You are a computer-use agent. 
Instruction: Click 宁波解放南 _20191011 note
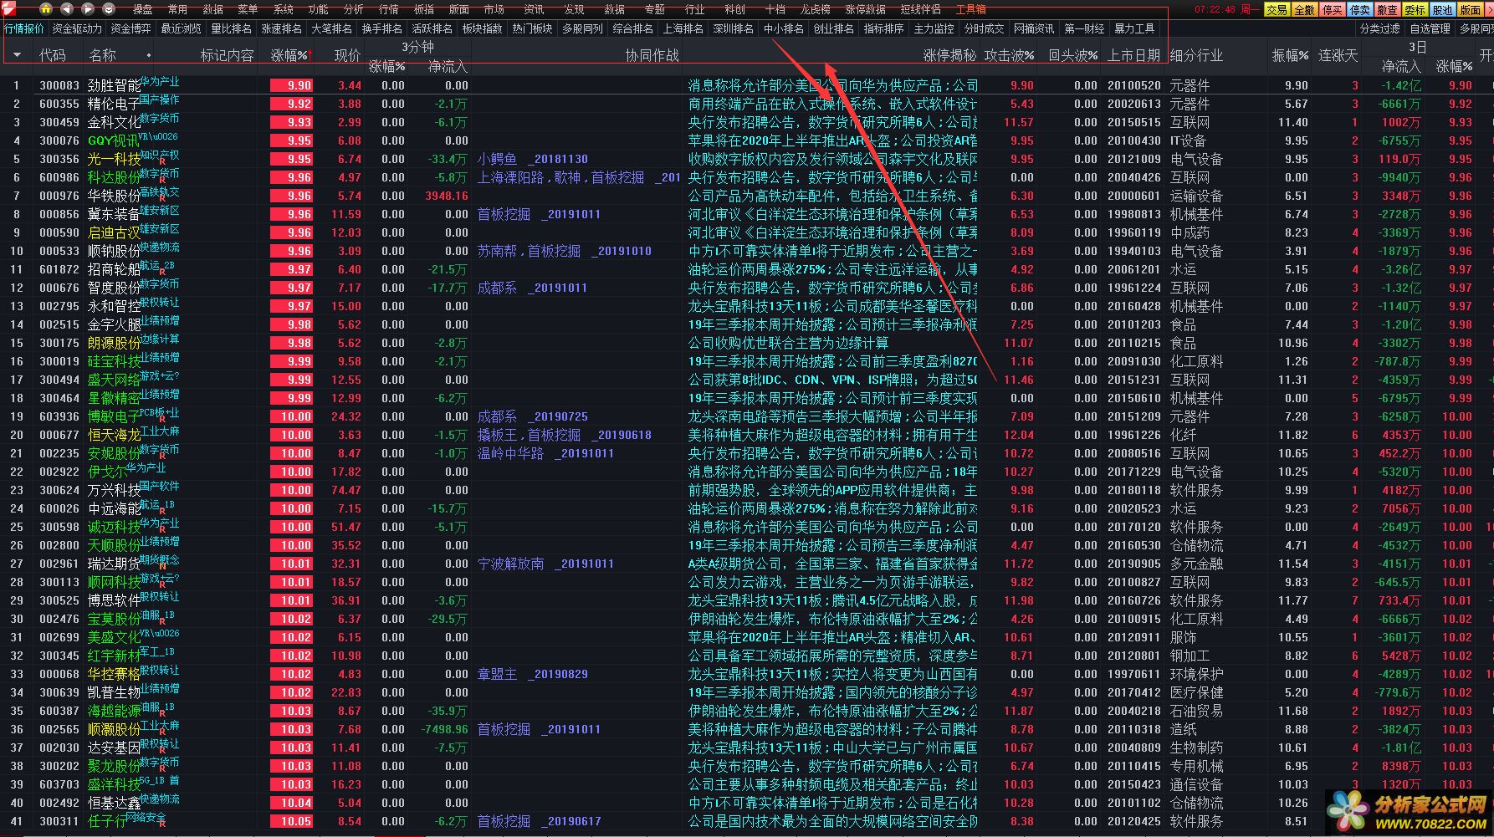pos(545,564)
